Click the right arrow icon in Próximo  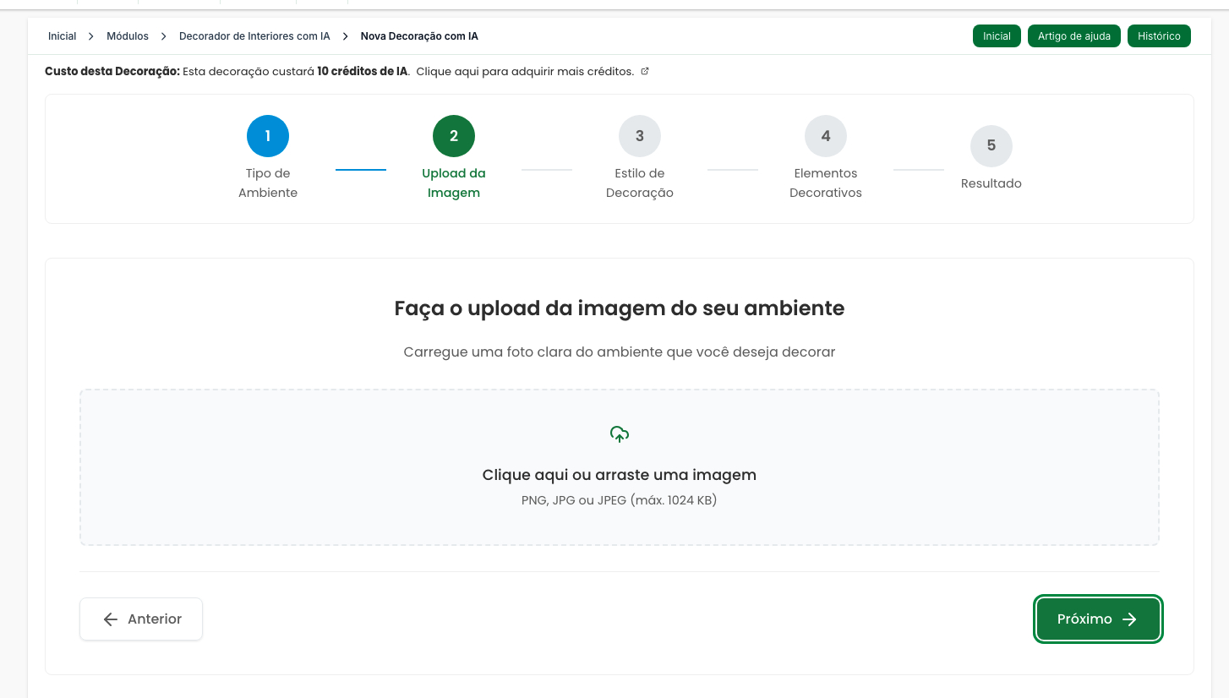[x=1129, y=619]
